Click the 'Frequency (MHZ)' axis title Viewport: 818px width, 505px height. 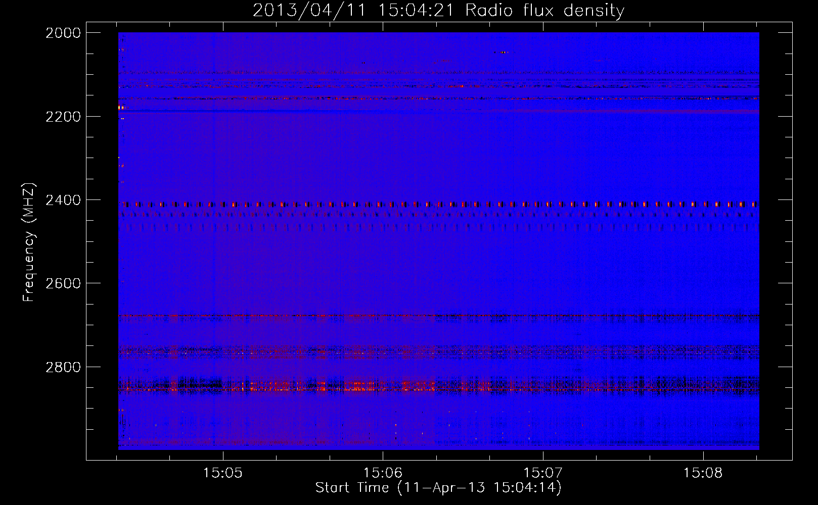pyautogui.click(x=29, y=242)
